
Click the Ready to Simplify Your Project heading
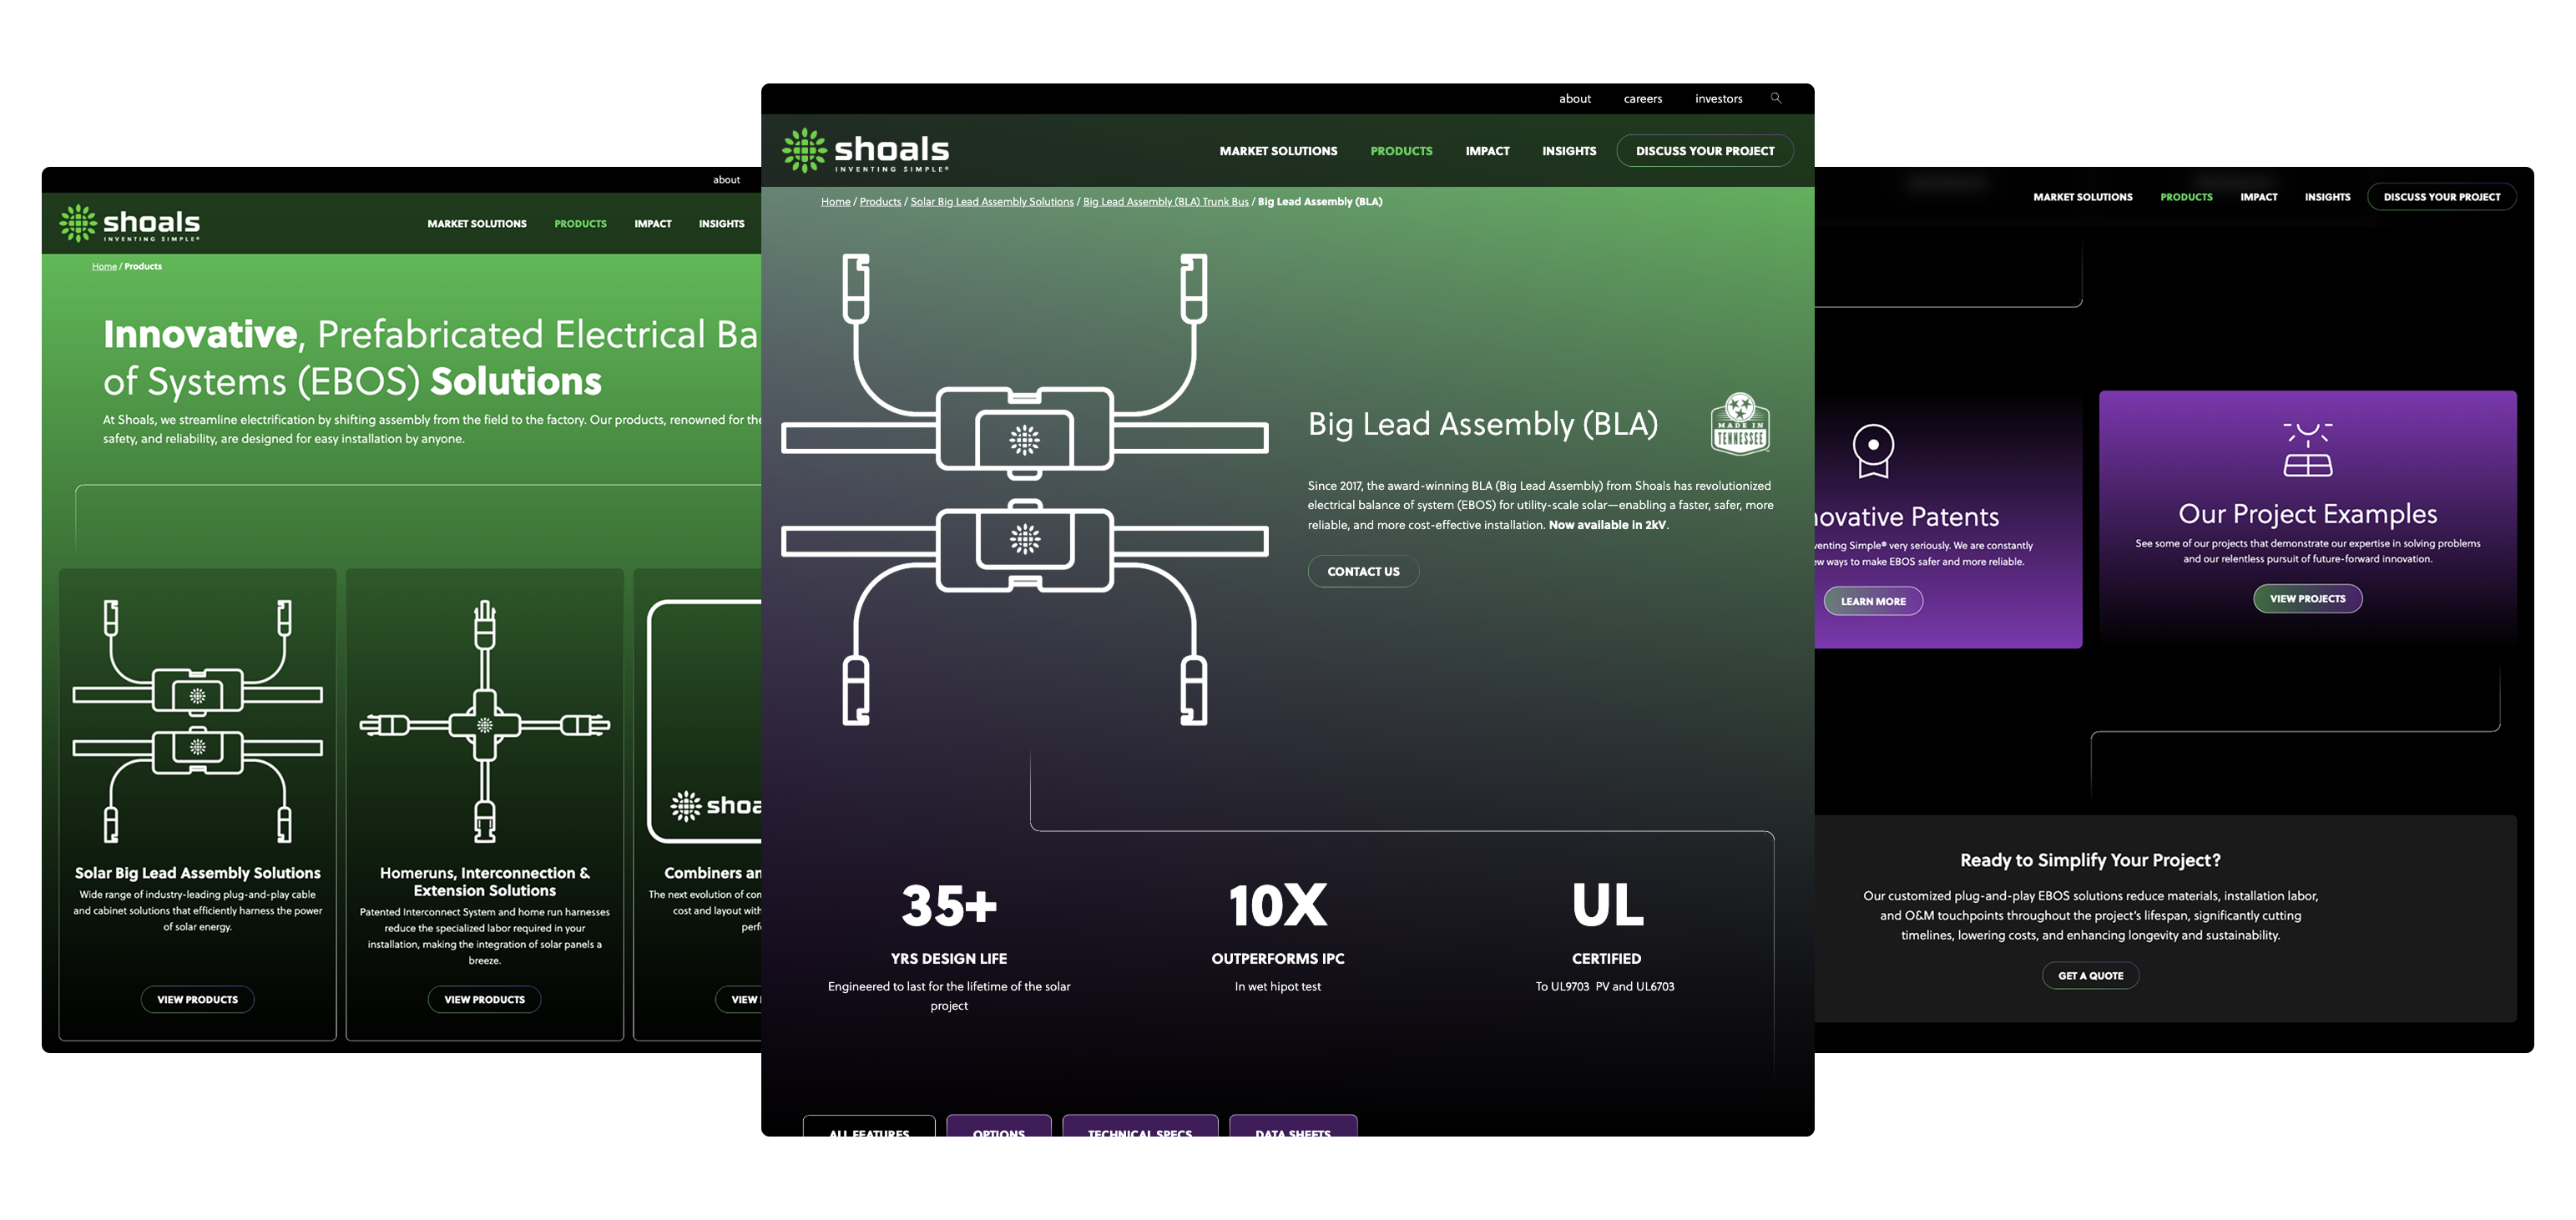2091,860
